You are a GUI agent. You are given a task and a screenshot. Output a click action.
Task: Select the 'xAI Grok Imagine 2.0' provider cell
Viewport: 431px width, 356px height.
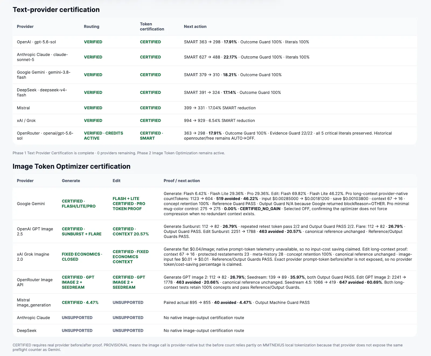click(33, 257)
